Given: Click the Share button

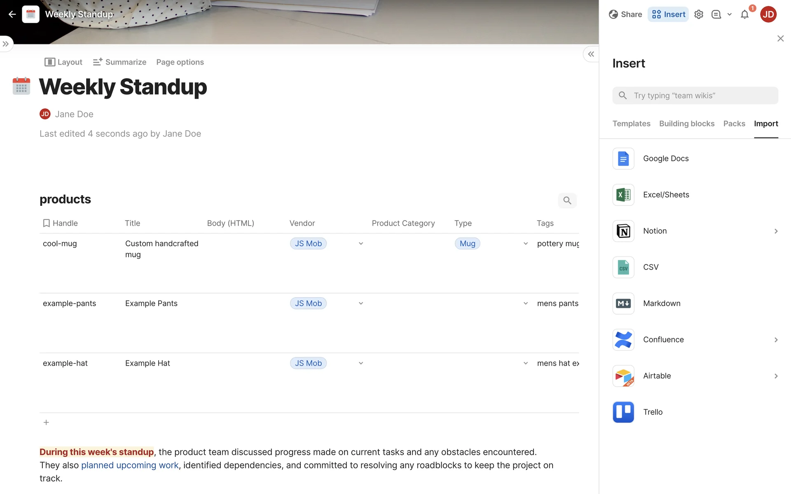Looking at the screenshot, I should click(625, 14).
